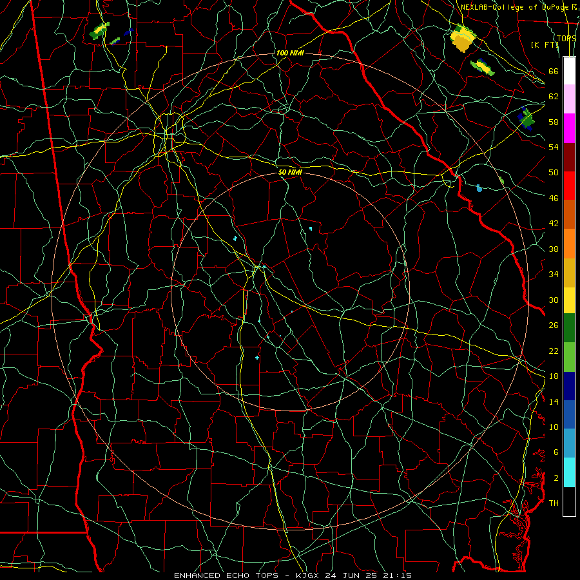Click the yellow-green echo at top left

click(99, 31)
